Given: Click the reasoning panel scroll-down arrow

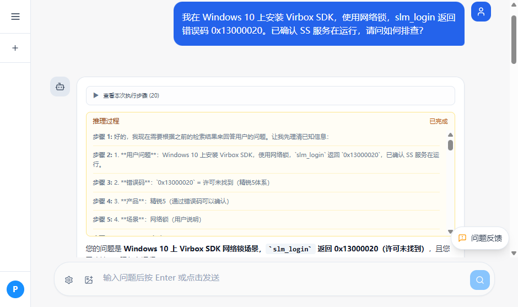Looking at the screenshot, I should click(x=450, y=231).
